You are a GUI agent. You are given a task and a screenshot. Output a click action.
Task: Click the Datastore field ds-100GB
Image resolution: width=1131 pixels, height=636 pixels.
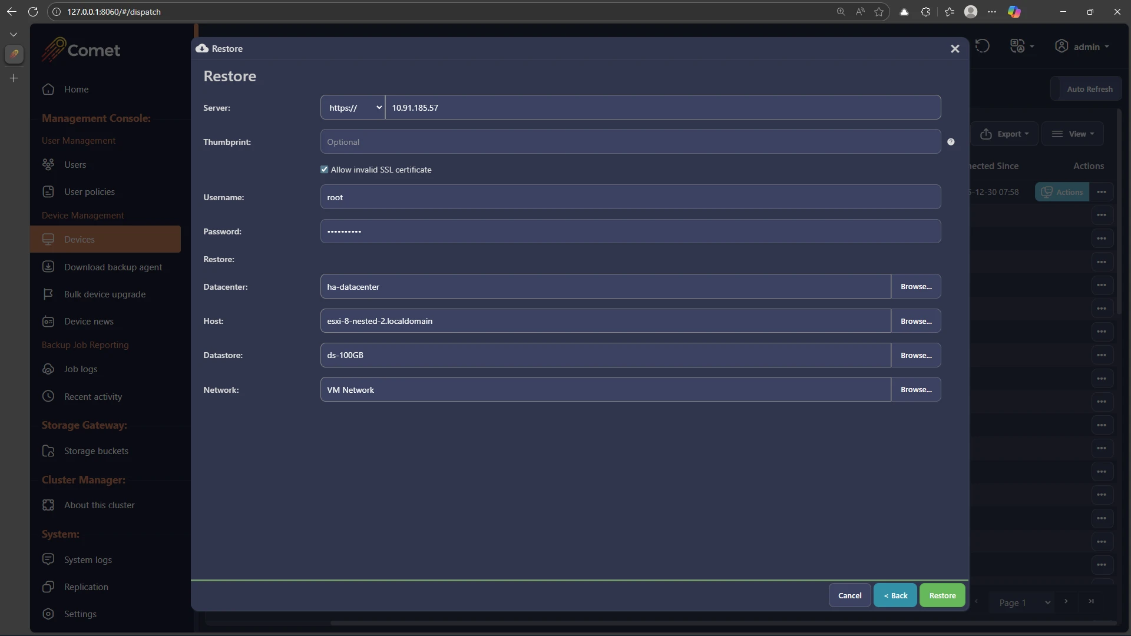[x=606, y=355]
